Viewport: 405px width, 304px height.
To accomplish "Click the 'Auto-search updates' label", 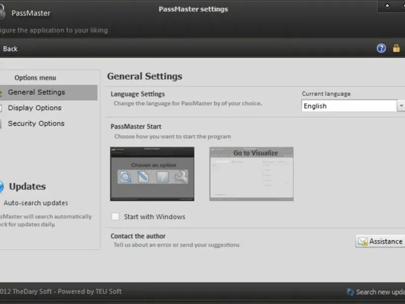I will click(x=35, y=203).
